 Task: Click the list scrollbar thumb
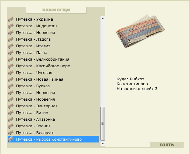[103, 124]
